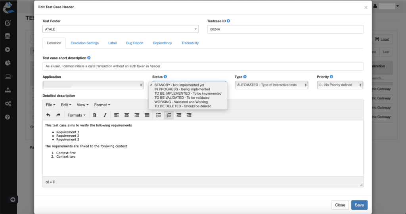Open the Type AUTOMATED dropdown
The width and height of the screenshot is (406, 214).
(x=272, y=85)
